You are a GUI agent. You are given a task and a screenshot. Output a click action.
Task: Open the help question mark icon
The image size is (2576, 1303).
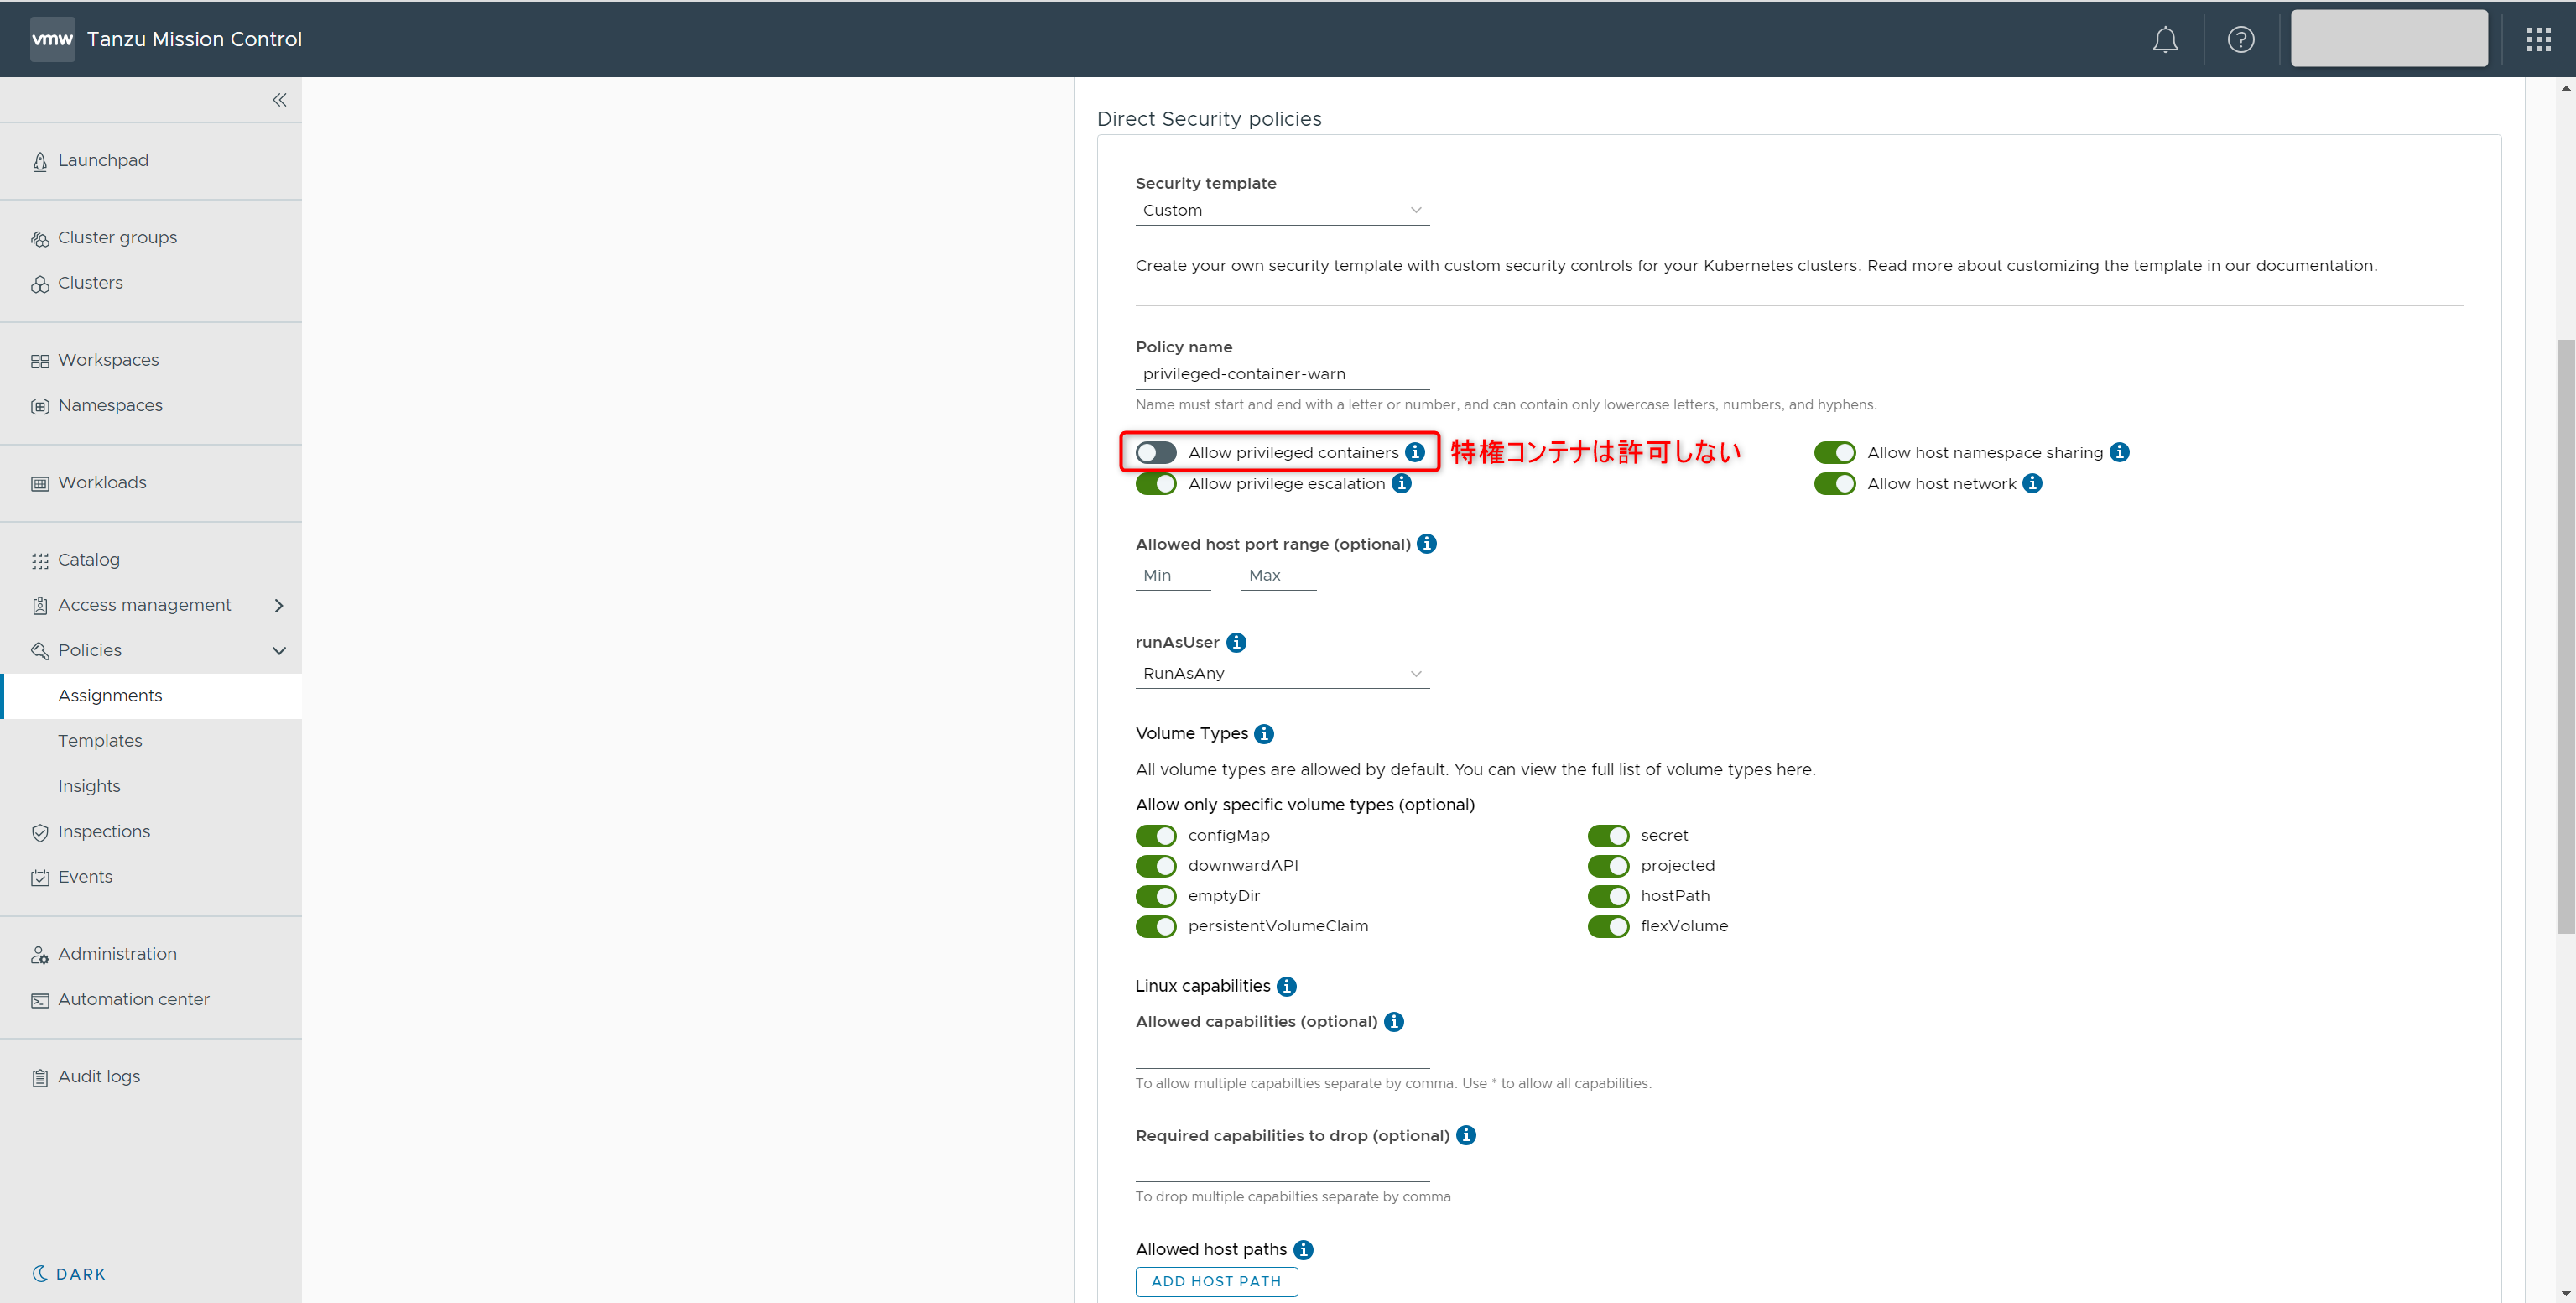pos(2241,40)
